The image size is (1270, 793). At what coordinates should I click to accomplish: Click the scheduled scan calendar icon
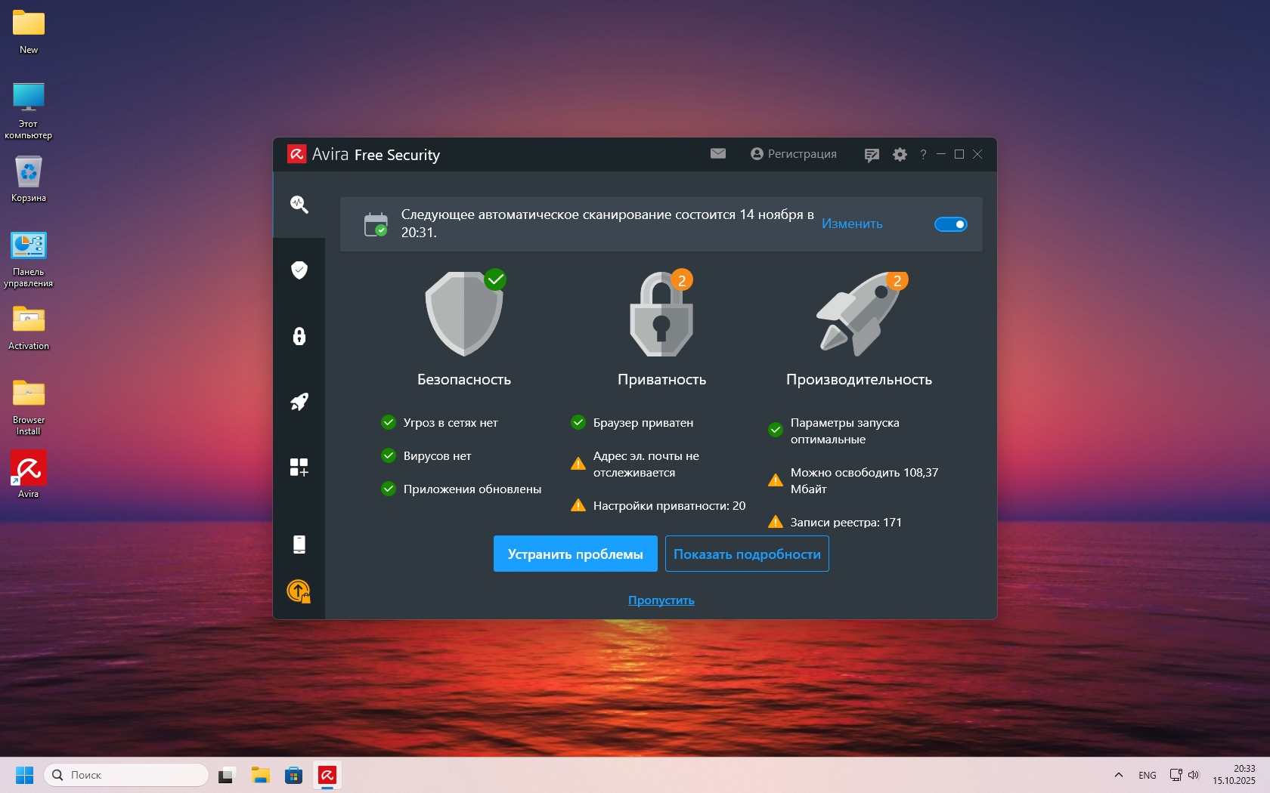tap(376, 224)
